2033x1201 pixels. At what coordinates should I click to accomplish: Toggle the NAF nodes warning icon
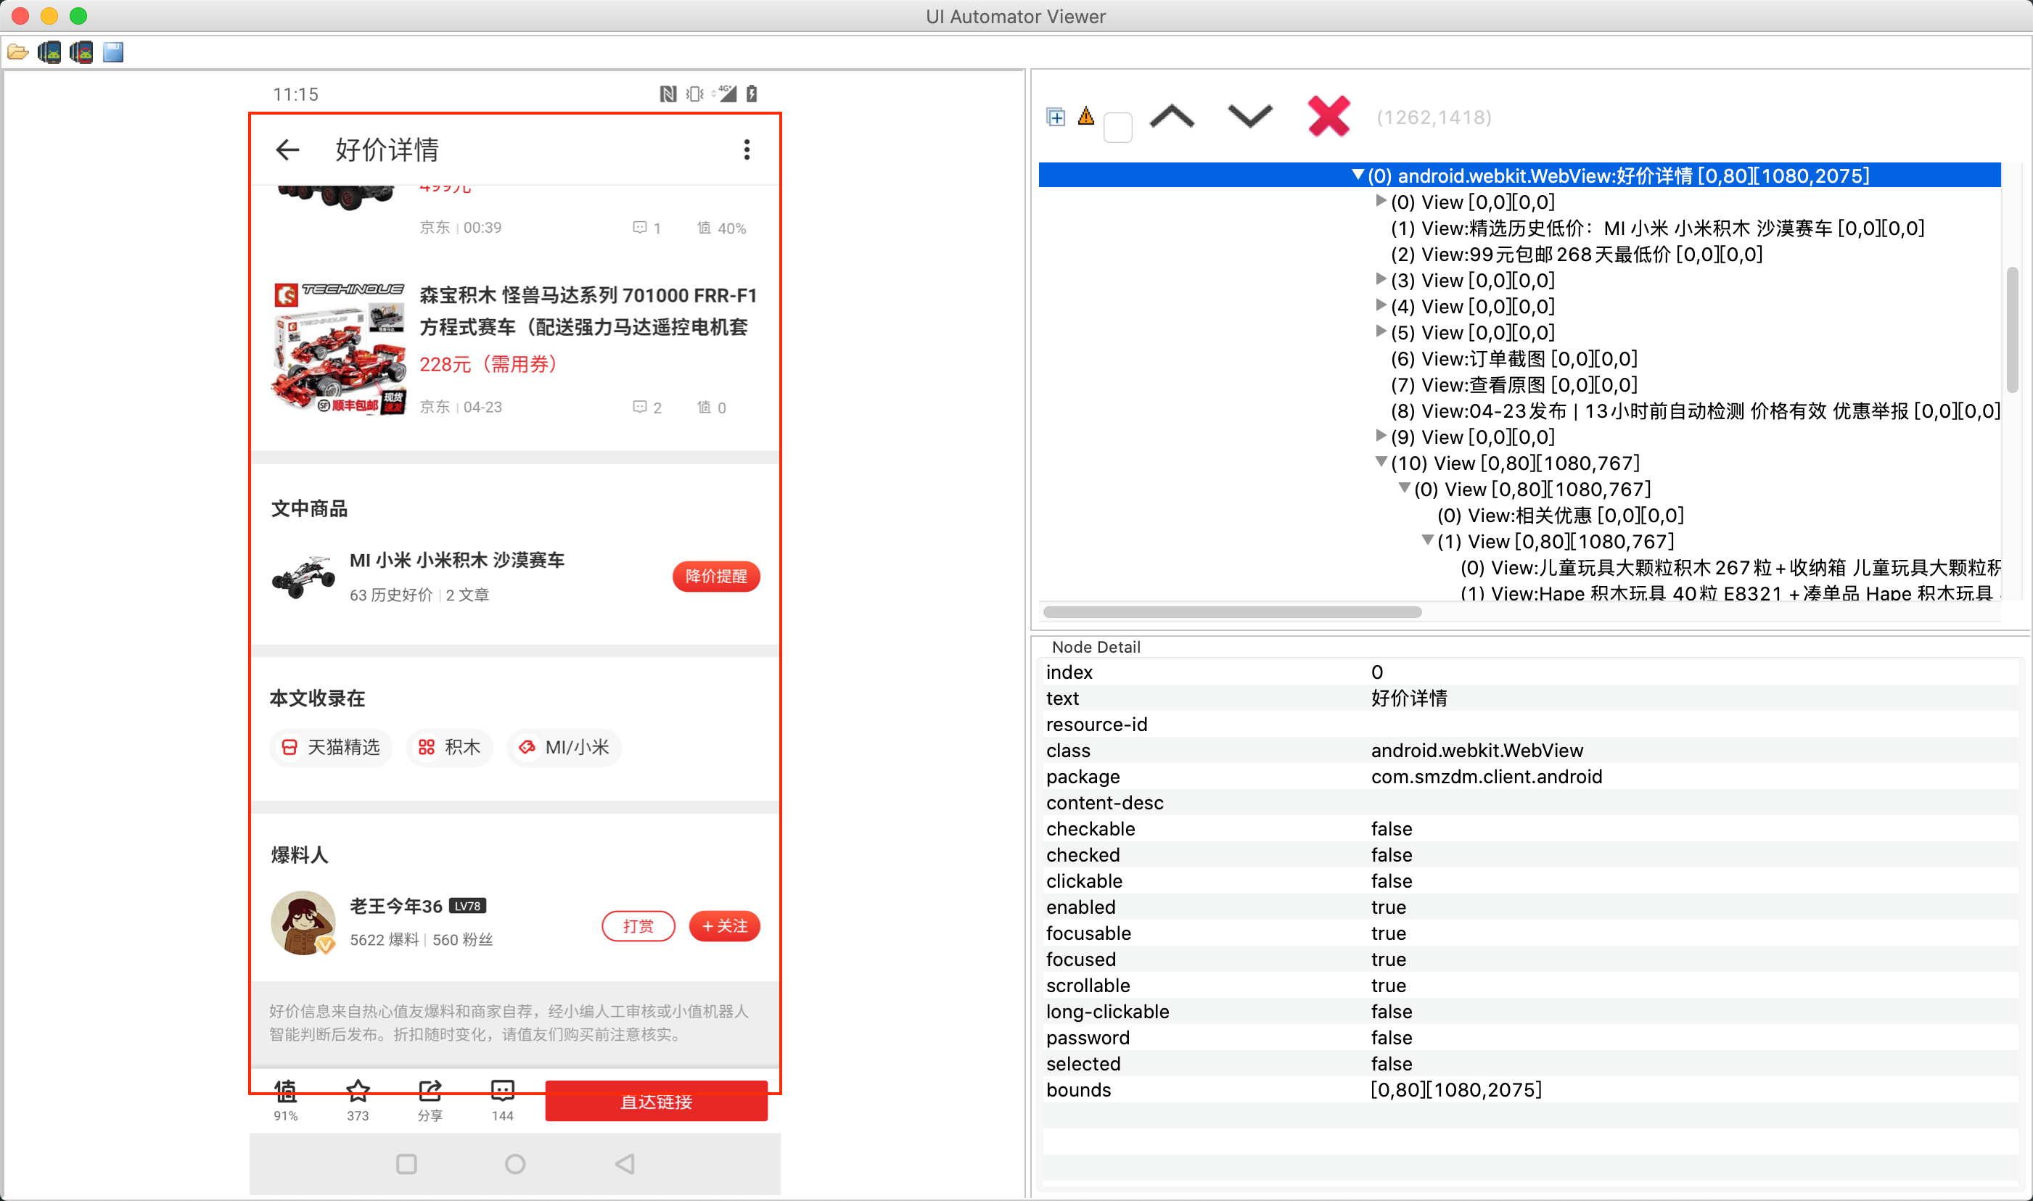(x=1087, y=117)
